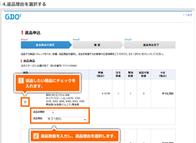This screenshot has height=143, width=196.
Task: Click the 返品商品 section heading
Action: point(29,61)
